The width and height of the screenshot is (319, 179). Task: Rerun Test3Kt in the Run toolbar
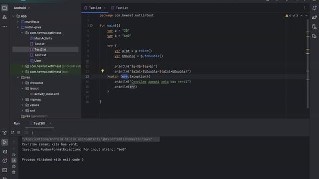point(12,133)
